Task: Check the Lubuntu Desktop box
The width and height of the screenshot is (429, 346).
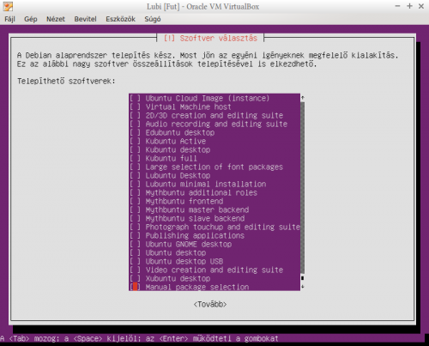Action: tap(135, 175)
